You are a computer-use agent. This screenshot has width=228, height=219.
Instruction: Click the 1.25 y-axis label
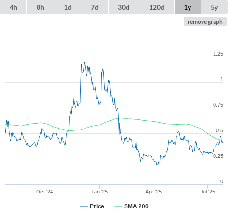(218, 54)
